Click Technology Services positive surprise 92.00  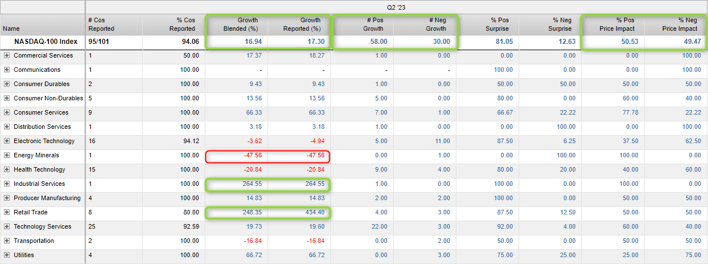click(x=505, y=227)
